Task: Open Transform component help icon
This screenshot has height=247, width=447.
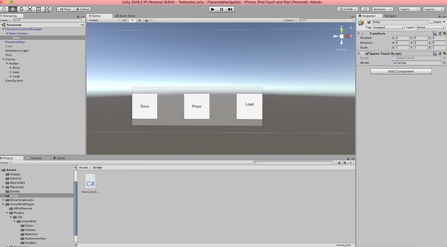Action: pos(435,33)
